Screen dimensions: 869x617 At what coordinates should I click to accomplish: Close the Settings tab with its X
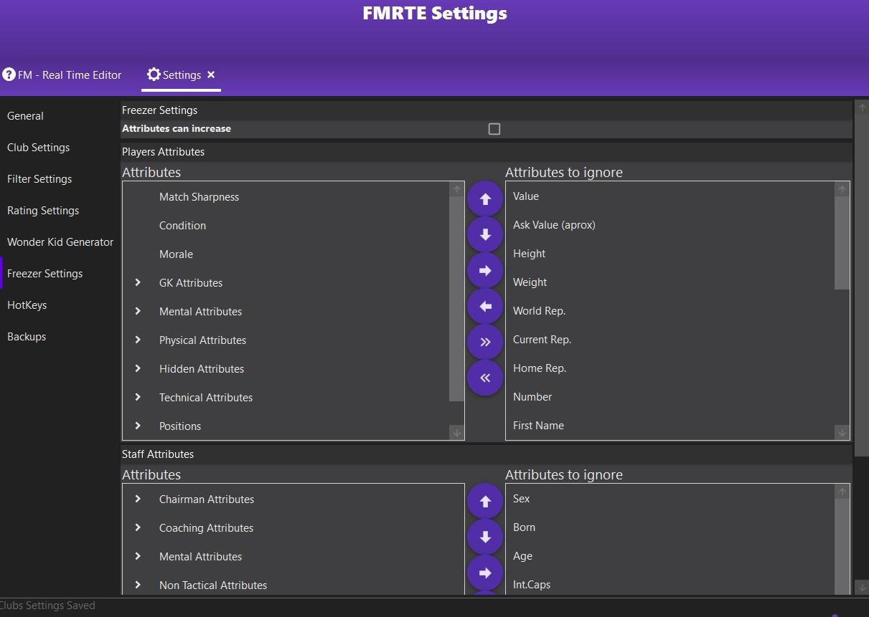[211, 75]
